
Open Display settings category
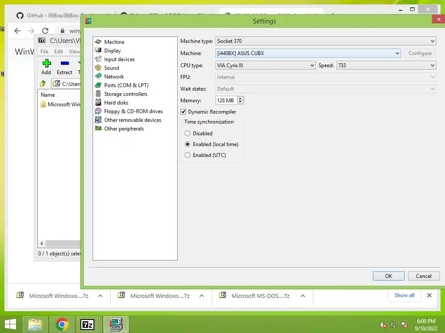pos(113,51)
